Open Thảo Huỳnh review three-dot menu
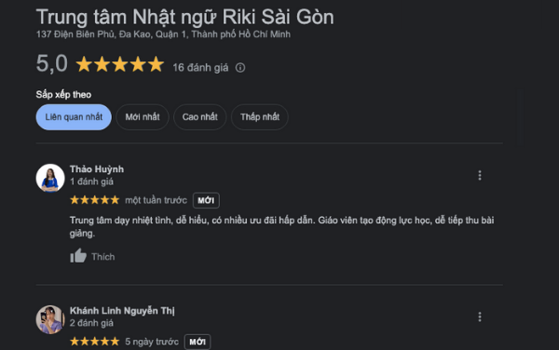 (x=480, y=175)
